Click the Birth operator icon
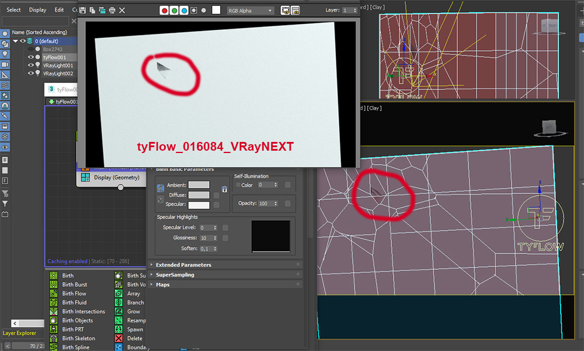The width and height of the screenshot is (584, 351). pyautogui.click(x=54, y=275)
